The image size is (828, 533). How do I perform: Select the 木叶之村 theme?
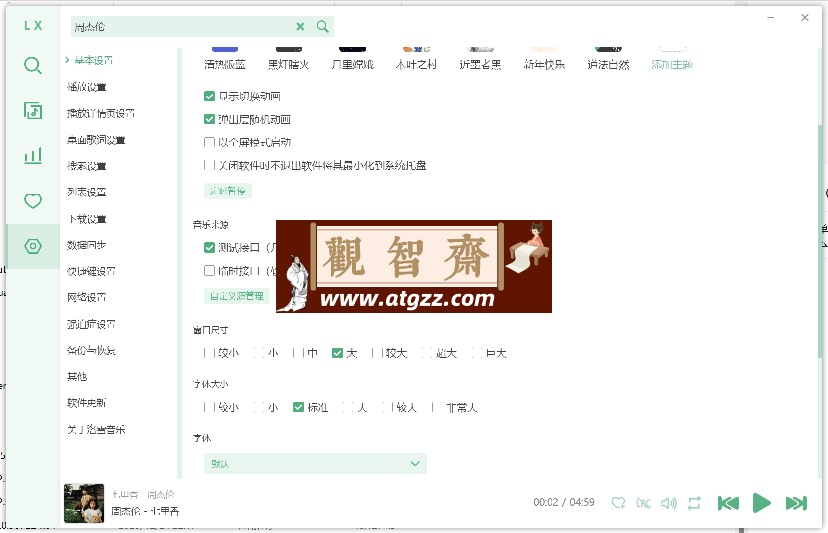pyautogui.click(x=417, y=59)
